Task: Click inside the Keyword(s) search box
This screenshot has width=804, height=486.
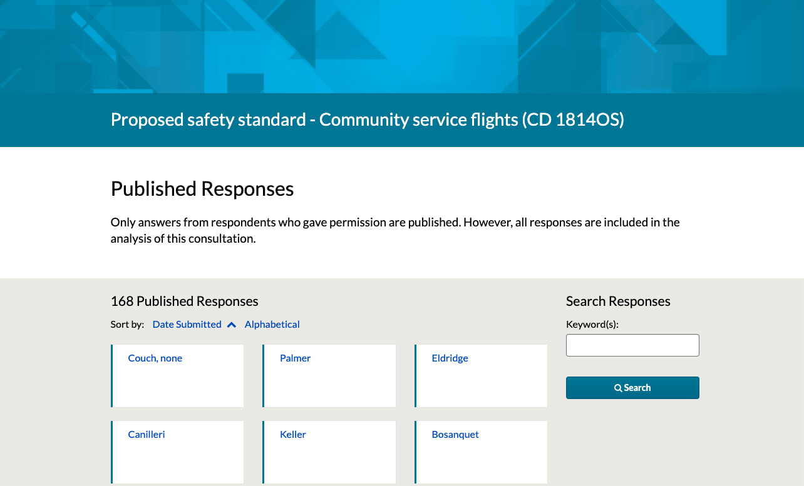Action: [632, 345]
